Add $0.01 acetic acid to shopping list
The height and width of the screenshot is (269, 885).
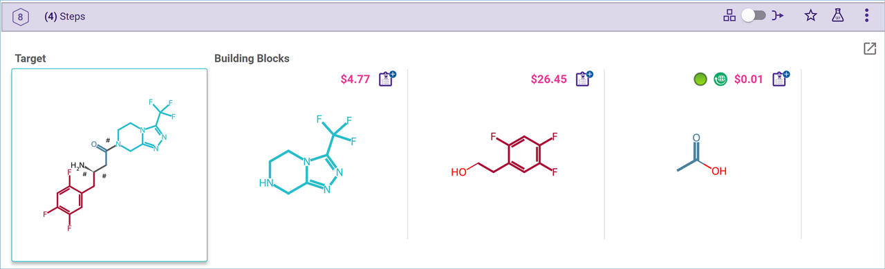click(x=781, y=78)
